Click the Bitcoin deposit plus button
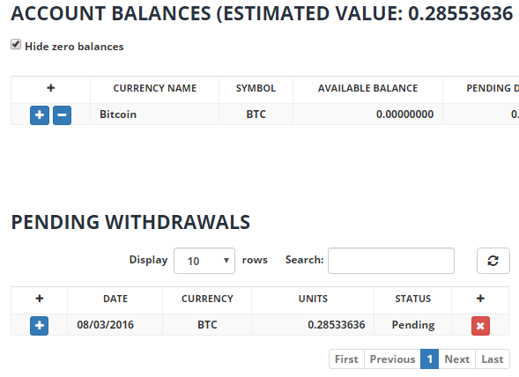Screen dimensions: 519x377 [x=40, y=115]
